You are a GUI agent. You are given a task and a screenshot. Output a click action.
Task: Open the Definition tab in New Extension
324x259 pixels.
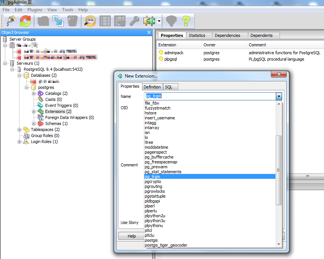tap(152, 87)
